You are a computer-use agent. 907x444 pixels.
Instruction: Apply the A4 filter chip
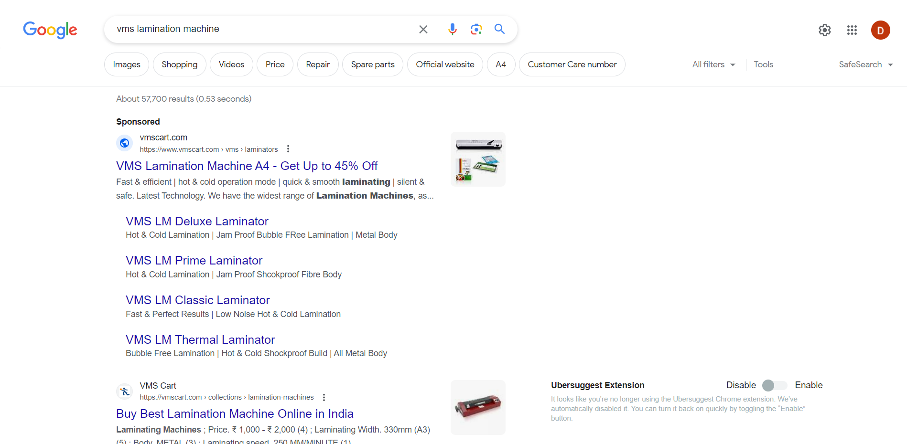[501, 64]
